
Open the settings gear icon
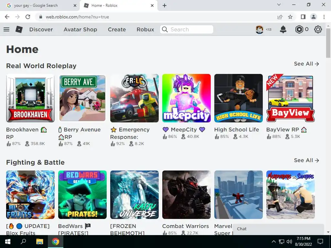(x=318, y=29)
